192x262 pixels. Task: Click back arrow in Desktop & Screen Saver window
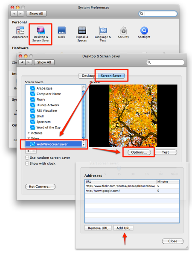tap(22, 62)
